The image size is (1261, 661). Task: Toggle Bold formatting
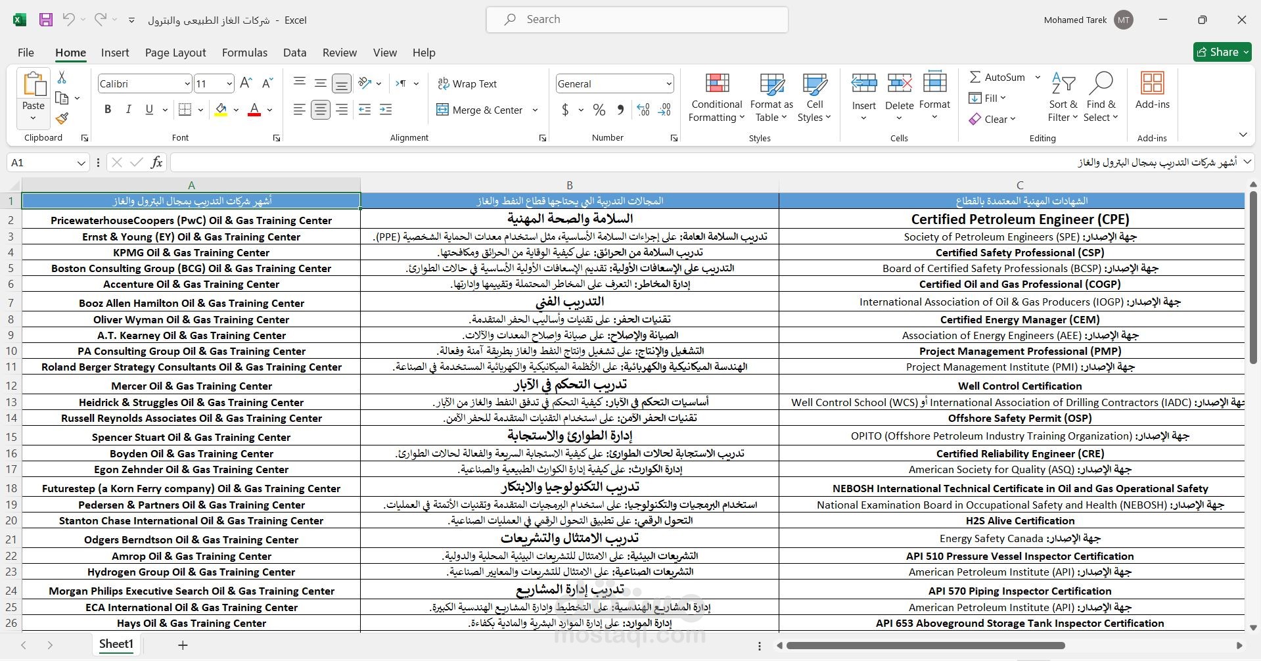point(108,110)
